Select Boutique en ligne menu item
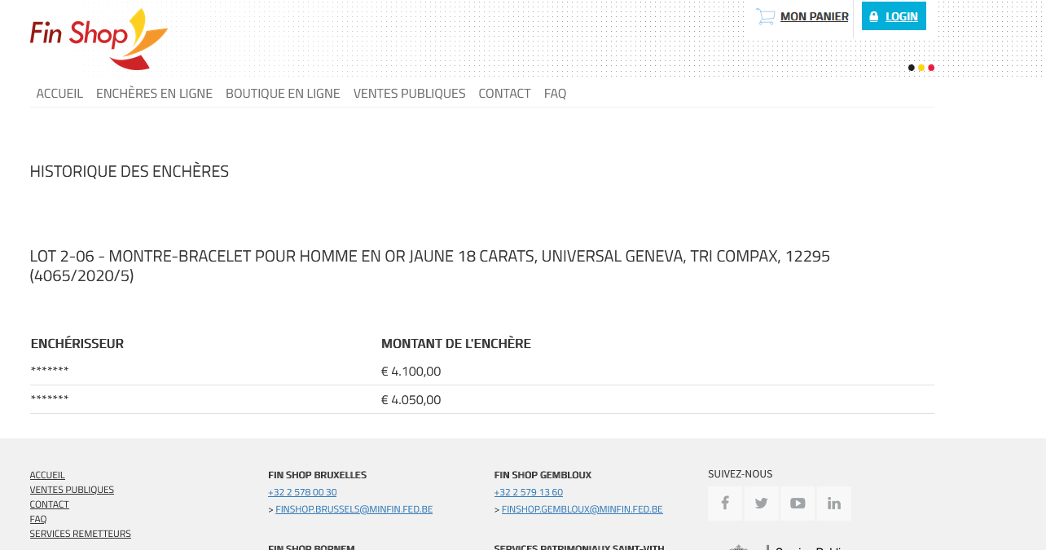Viewport: 1046px width, 550px height. point(283,93)
